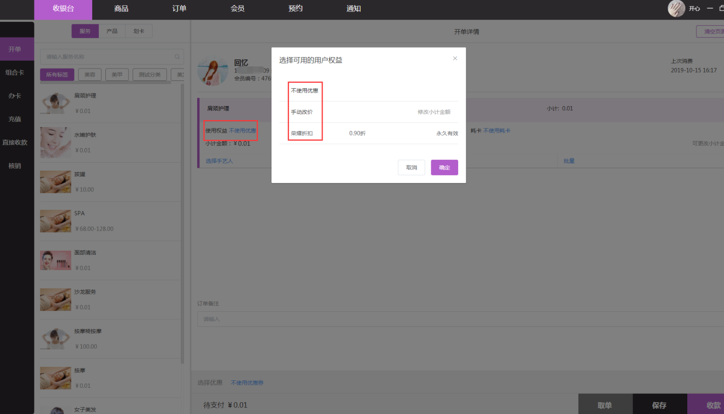Viewport: 724px width, 414px height.
Task: Select 按摩椅按摩 service thumbnail
Action: pos(56,339)
